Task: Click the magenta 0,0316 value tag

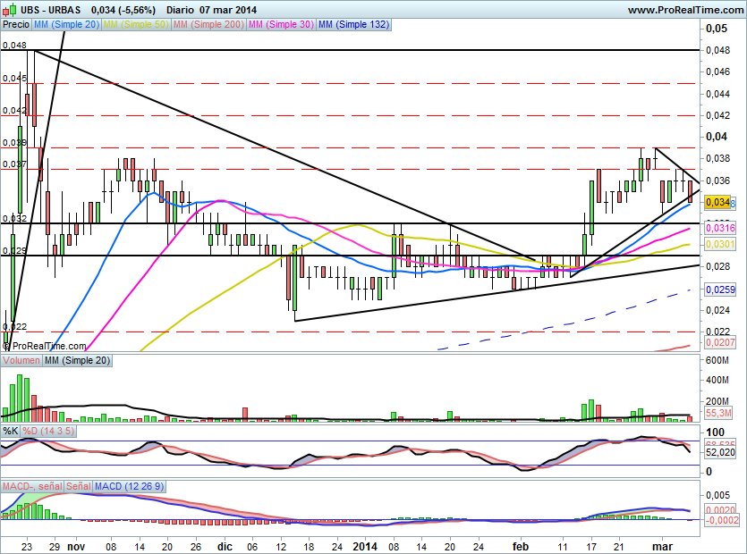Action: pos(720,228)
